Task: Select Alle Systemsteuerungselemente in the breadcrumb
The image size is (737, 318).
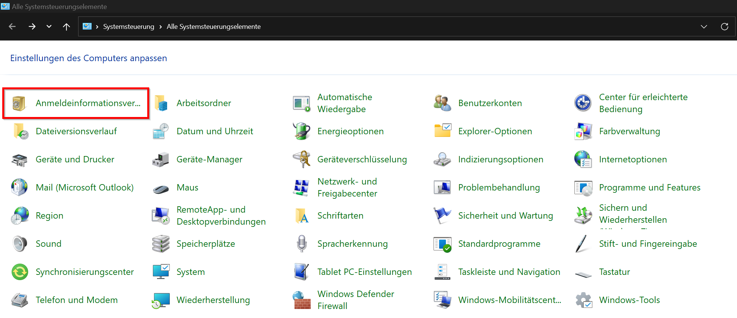Action: (x=213, y=27)
